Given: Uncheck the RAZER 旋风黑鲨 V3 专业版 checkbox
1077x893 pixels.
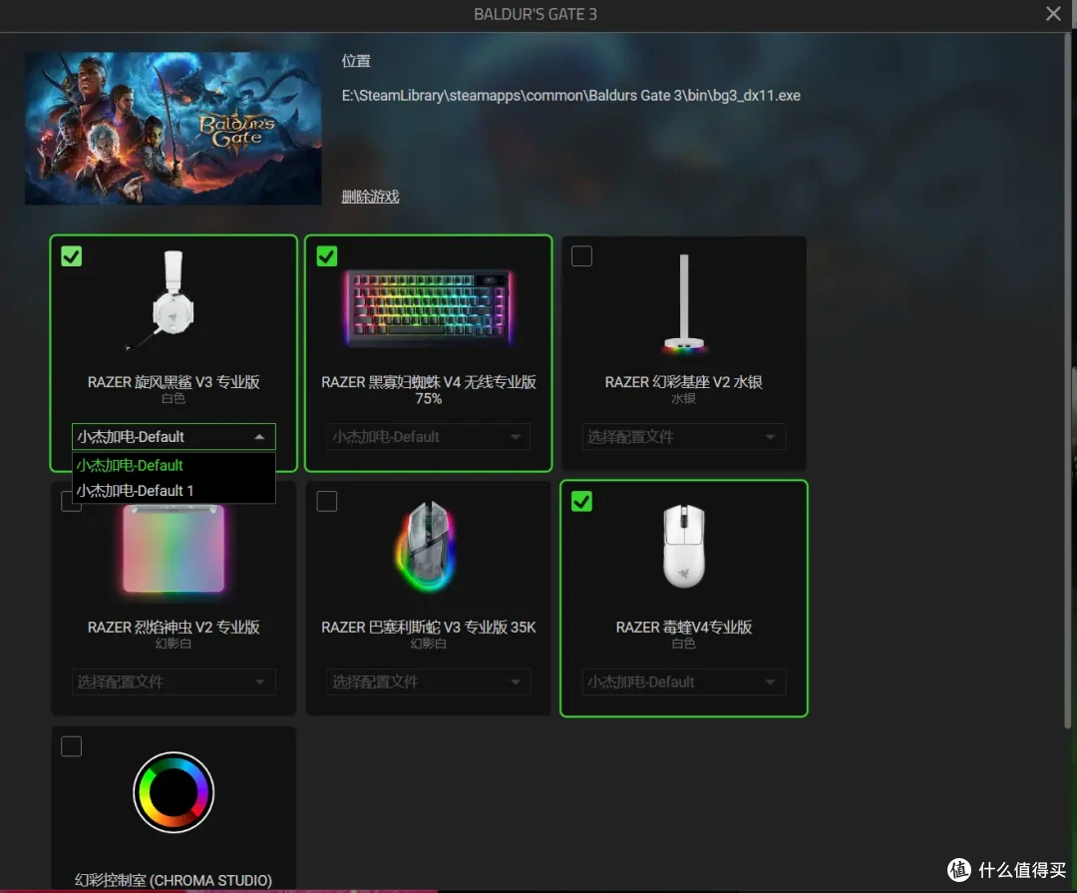Looking at the screenshot, I should pos(72,256).
